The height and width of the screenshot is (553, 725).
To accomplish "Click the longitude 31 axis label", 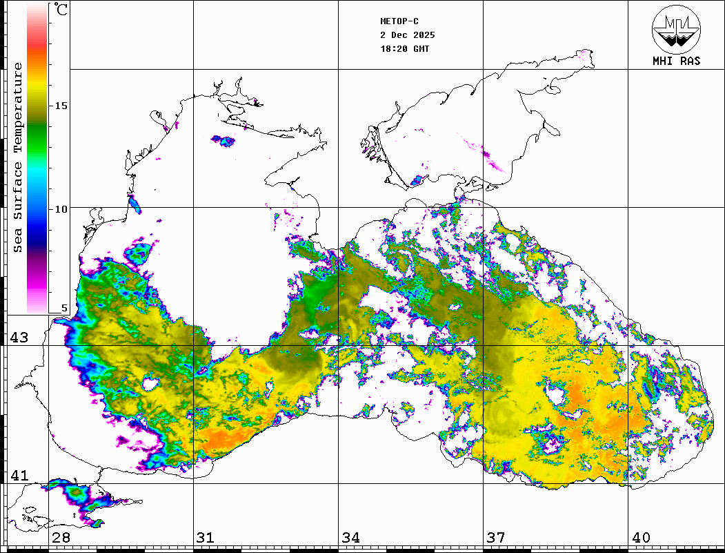I will (x=205, y=538).
